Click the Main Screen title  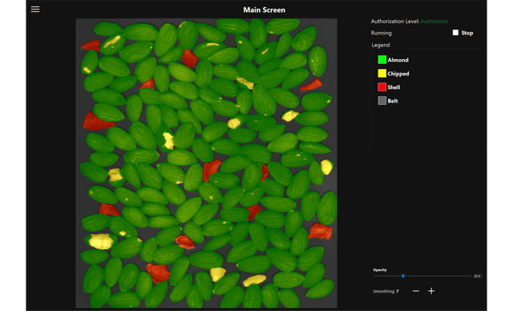tap(264, 10)
